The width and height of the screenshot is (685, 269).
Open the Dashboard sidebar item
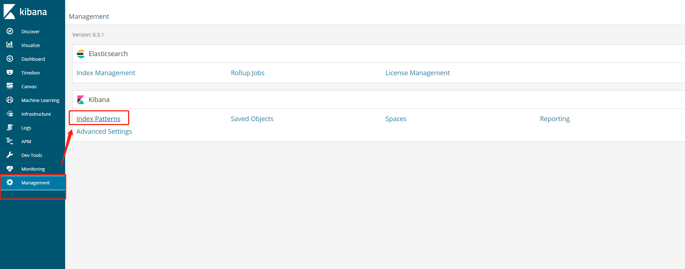[x=33, y=59]
